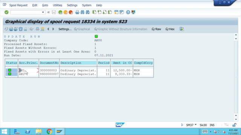Click the CompCdCrcy column header
Image resolution: width=241 pixels, height=135 pixels.
coord(143,63)
